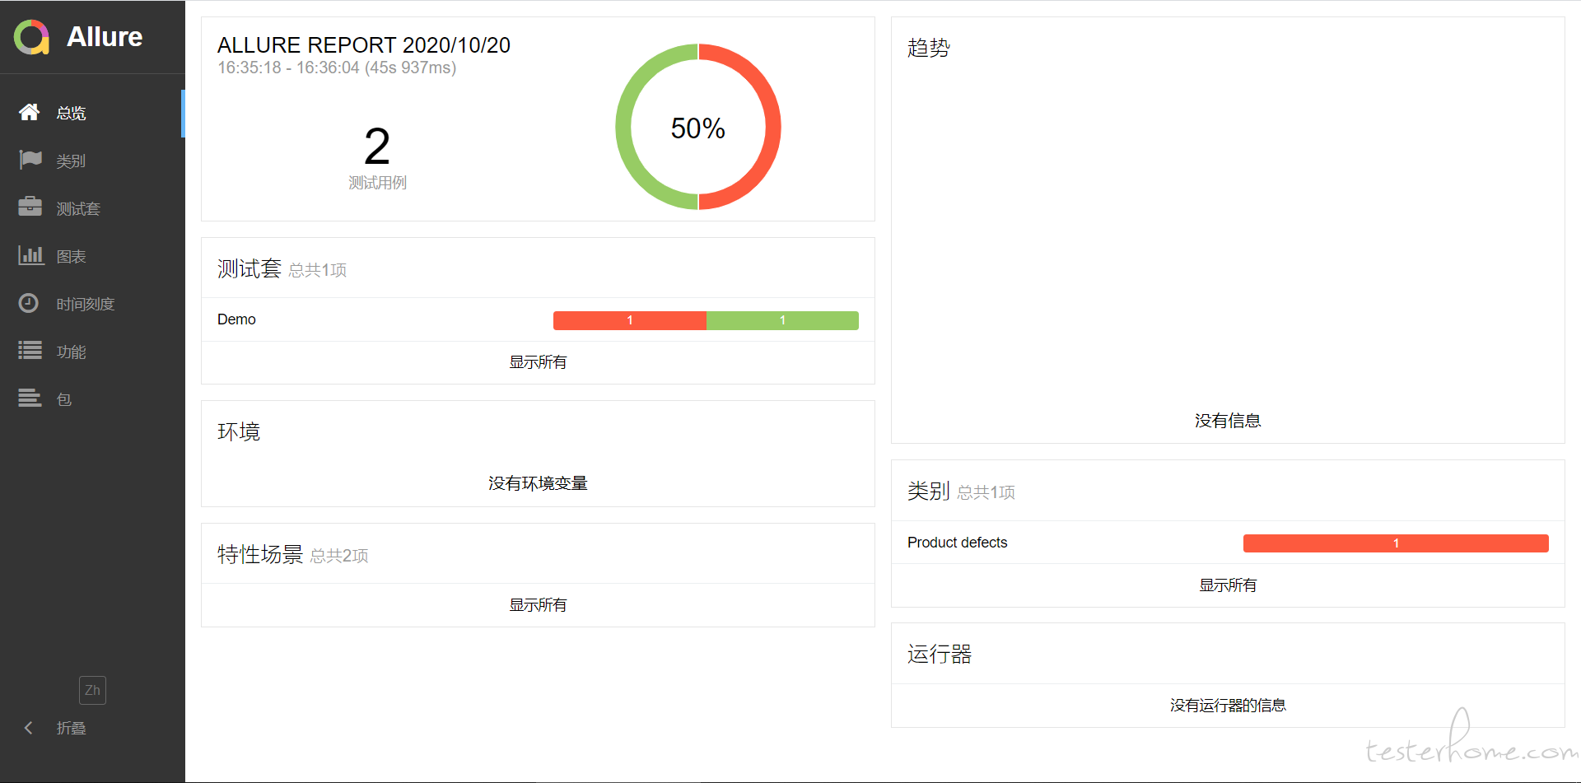Screen dimensions: 1581x783
Task: Show all categories under Product defects
Action: [1228, 585]
